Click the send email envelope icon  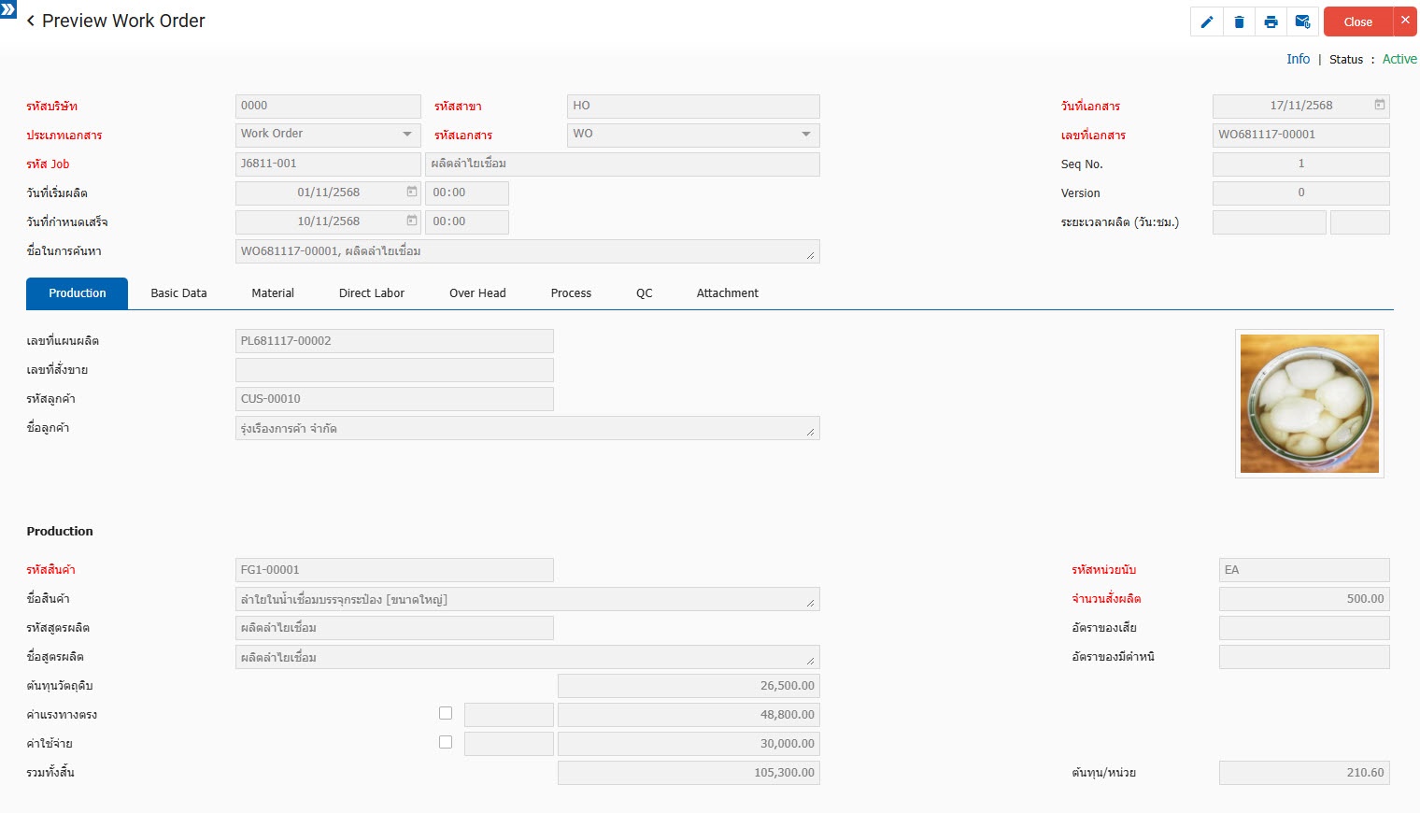tap(1302, 21)
